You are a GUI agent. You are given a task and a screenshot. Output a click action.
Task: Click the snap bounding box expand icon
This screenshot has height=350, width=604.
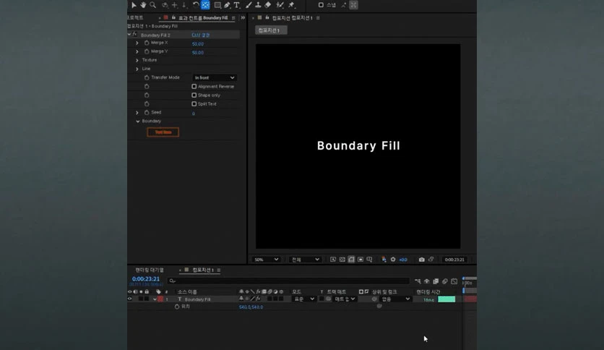pyautogui.click(x=353, y=5)
